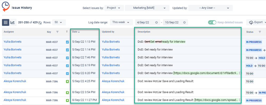Open assignee Alesya Korenchuk at 5/Sep/22 4:25 PM

[15, 81]
